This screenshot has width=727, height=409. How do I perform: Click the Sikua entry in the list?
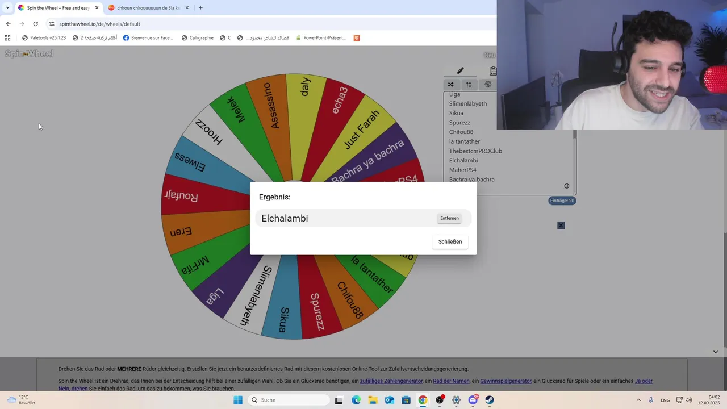click(456, 113)
